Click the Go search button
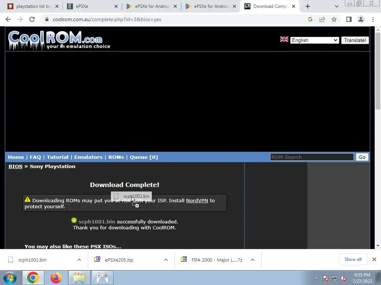 point(362,157)
